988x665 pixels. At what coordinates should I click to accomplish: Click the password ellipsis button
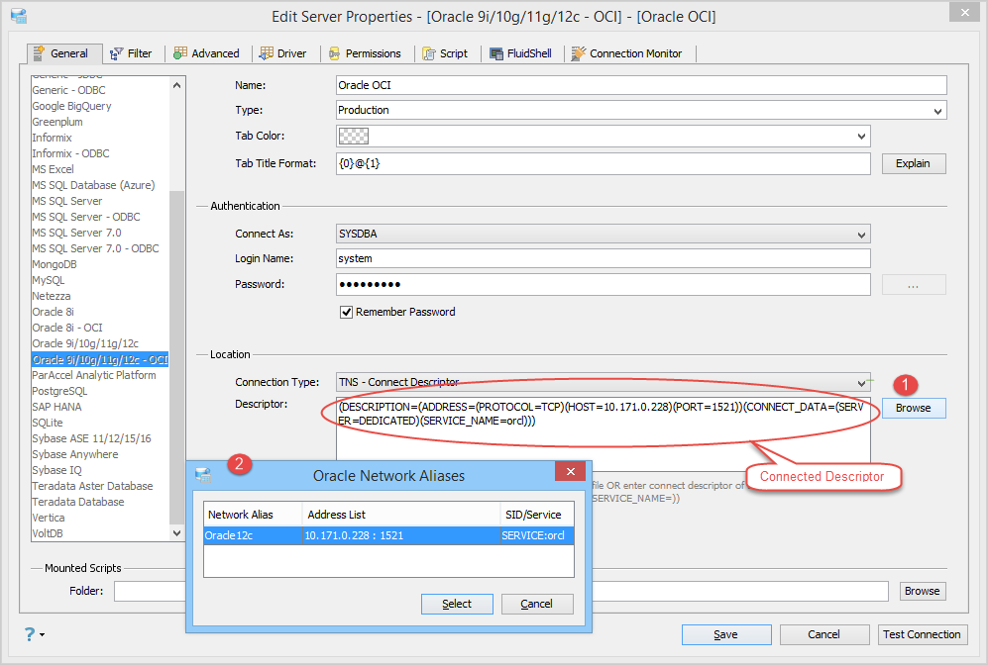click(x=913, y=285)
